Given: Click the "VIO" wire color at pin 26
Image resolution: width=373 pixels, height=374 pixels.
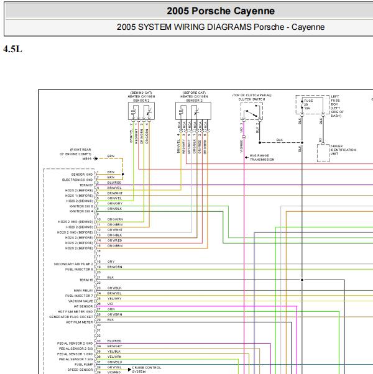Looking at the screenshot, I should 110,304.
